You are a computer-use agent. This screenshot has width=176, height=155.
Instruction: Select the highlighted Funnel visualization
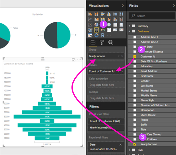pyautogui.click(x=96, y=30)
